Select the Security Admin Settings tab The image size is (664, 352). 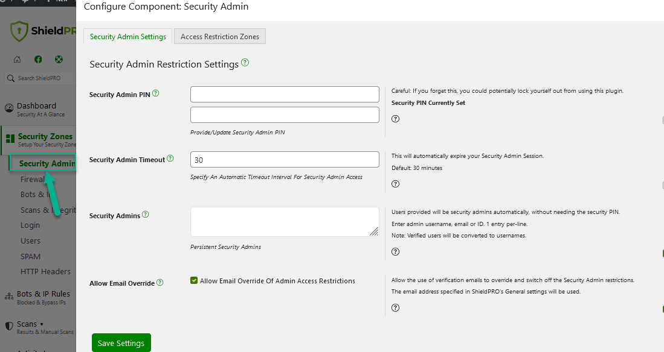click(x=127, y=36)
